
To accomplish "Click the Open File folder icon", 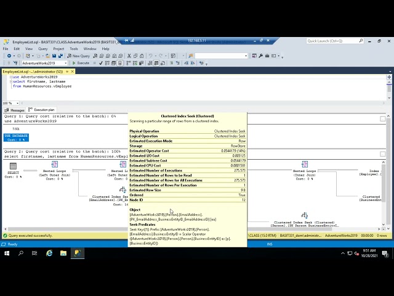I will point(47,56).
